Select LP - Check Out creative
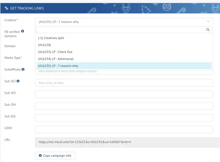This screenshot has width=220, height=162. [x=124, y=52]
